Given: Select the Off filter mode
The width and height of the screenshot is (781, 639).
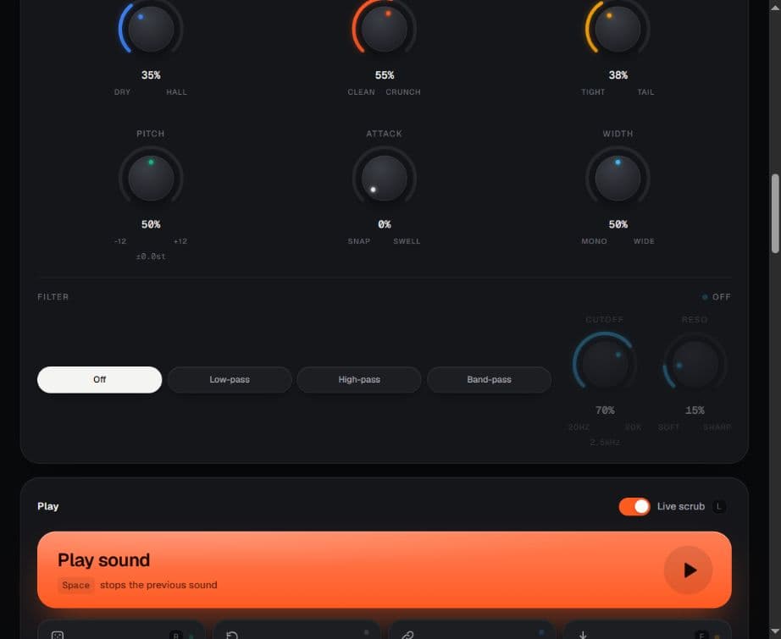Looking at the screenshot, I should [x=100, y=380].
